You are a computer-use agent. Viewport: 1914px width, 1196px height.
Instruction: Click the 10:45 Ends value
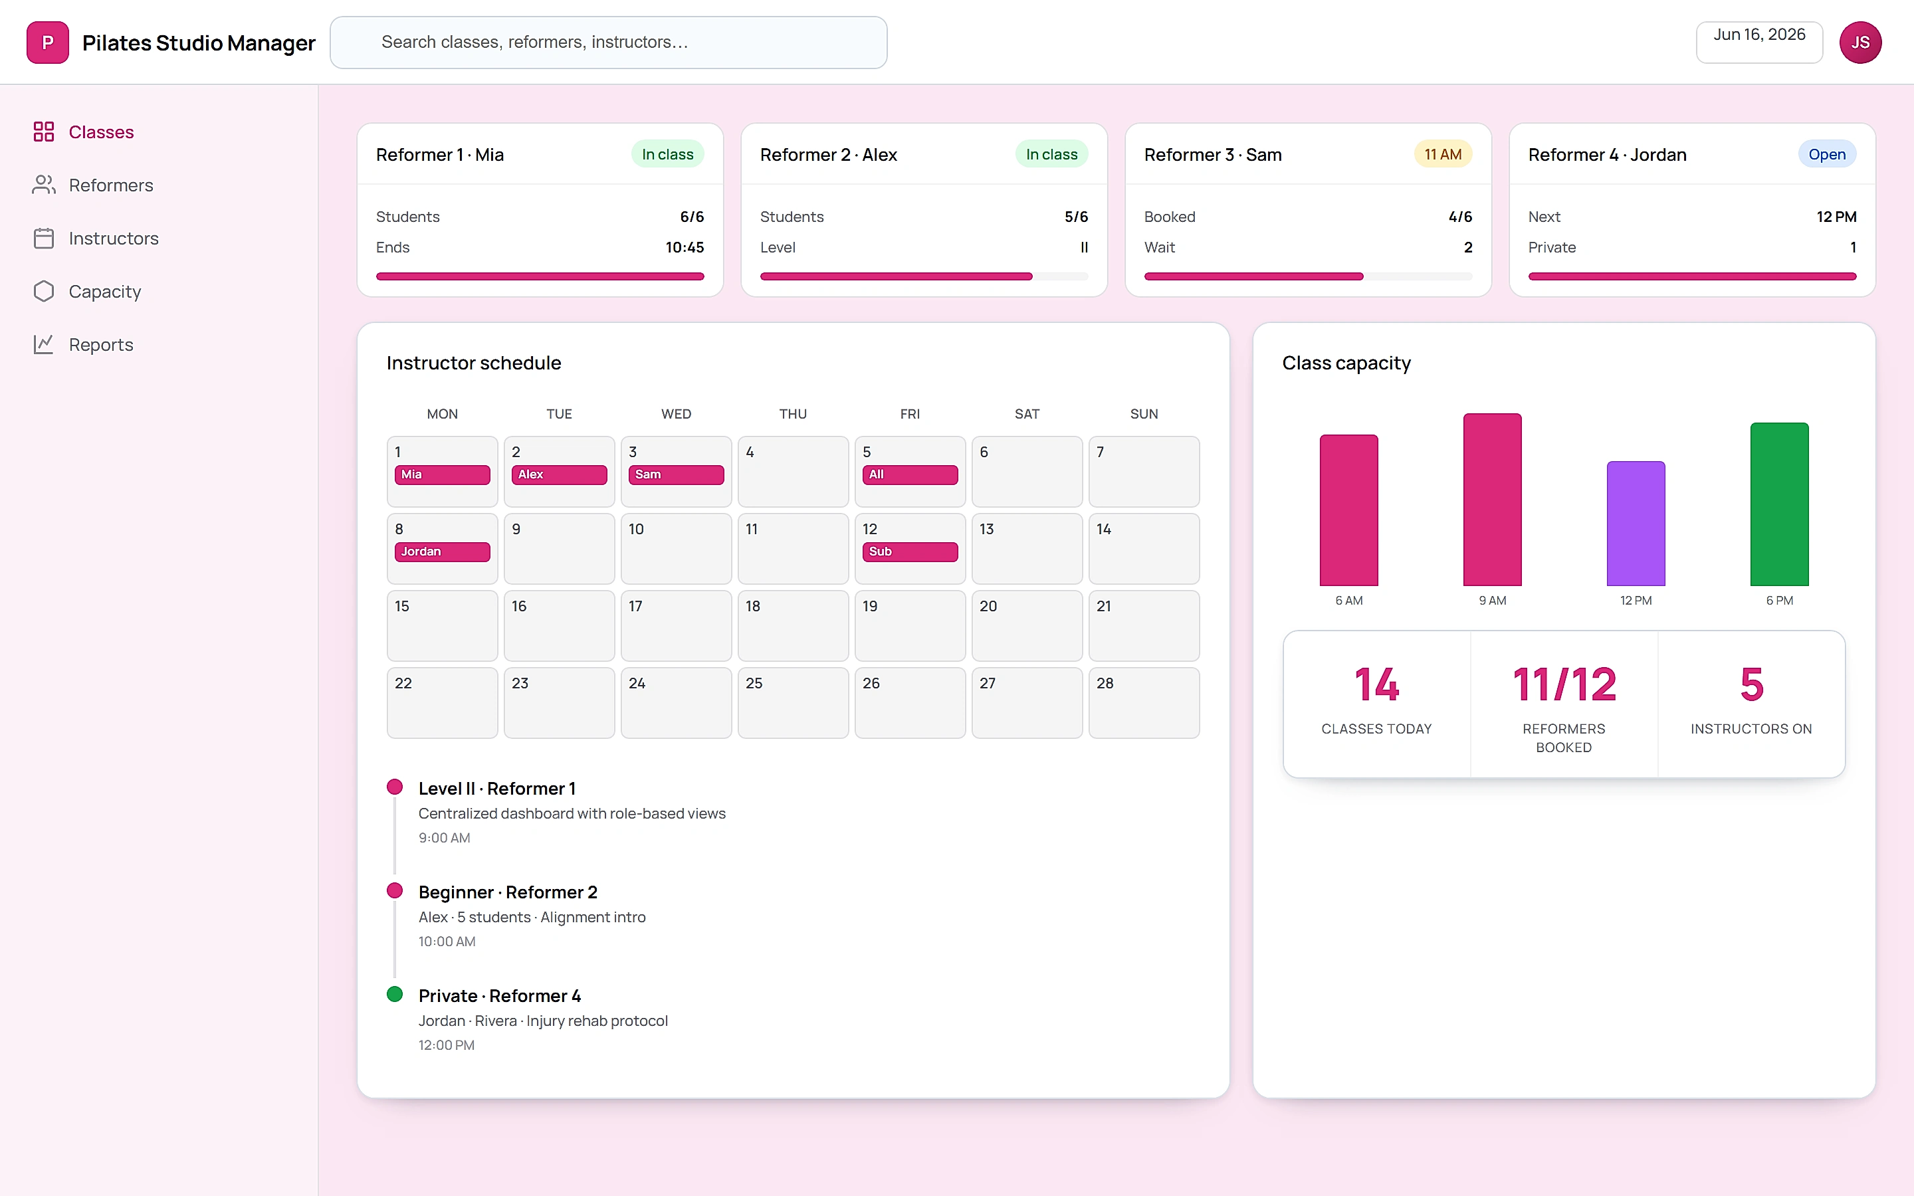pos(684,248)
